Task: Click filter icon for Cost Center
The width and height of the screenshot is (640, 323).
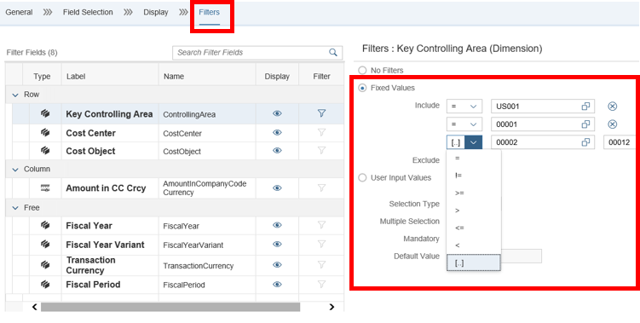Action: pos(321,132)
